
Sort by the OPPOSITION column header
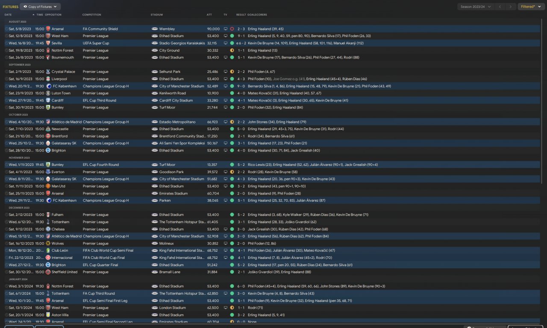53,15
